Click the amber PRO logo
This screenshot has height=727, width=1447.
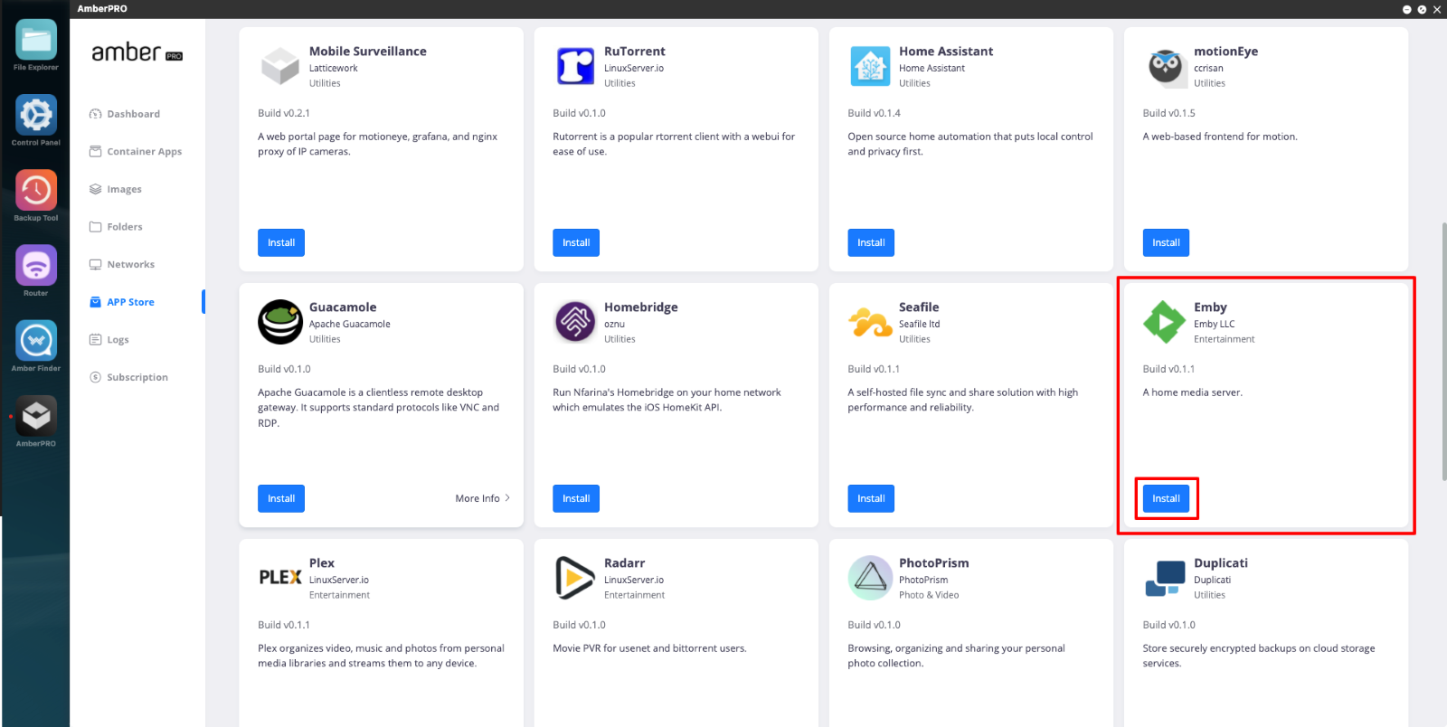click(137, 53)
